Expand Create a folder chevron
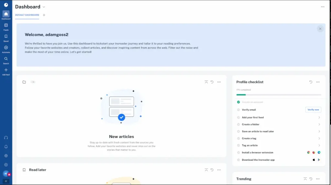331x185 pixels. click(319, 125)
